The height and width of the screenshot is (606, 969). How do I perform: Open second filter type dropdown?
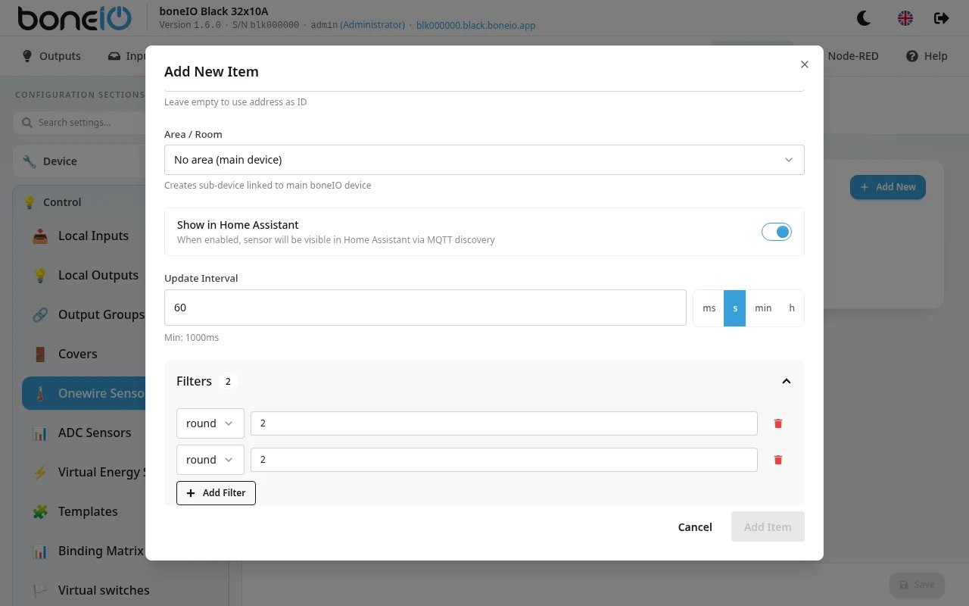pyautogui.click(x=210, y=460)
